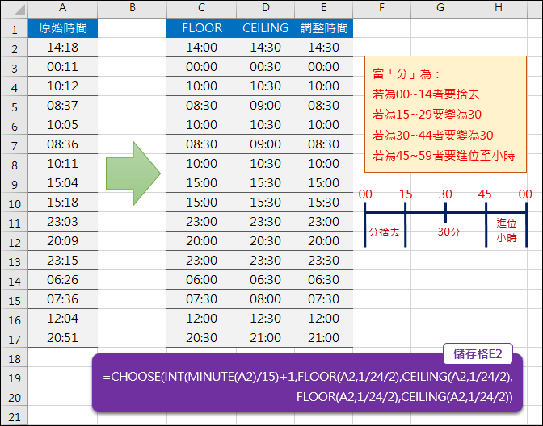Image resolution: width=543 pixels, height=426 pixels.
Task: Select cell A7 showing 08:36
Action: [63, 144]
